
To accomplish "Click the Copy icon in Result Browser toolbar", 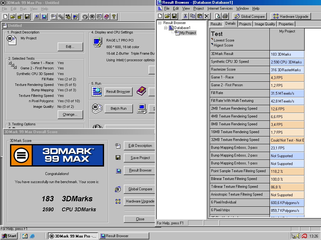I will pos(192,16).
